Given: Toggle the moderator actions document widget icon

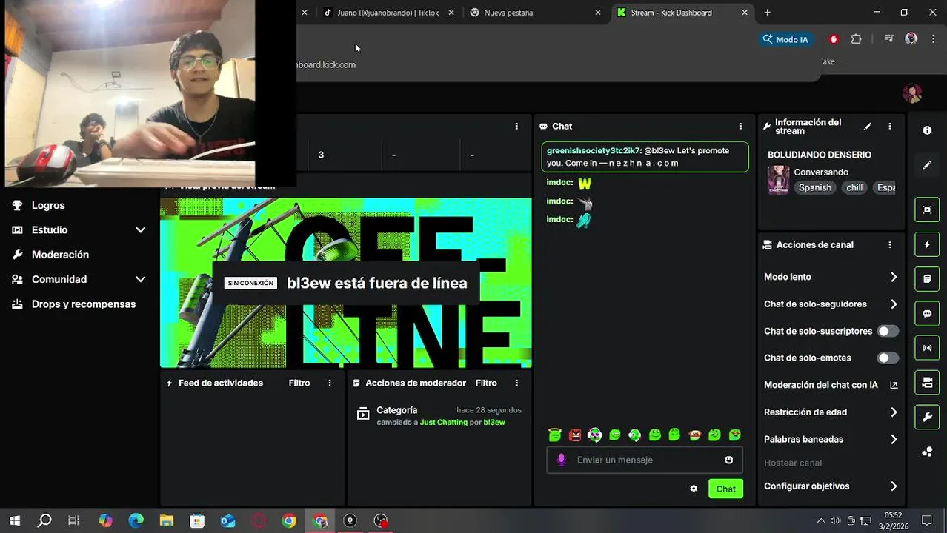Looking at the screenshot, I should click(927, 279).
